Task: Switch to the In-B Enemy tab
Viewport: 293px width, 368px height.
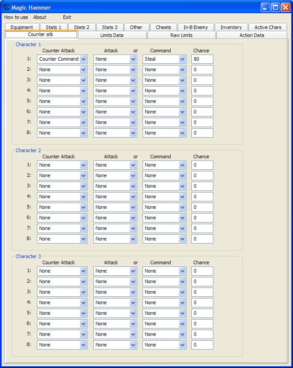Action: click(x=196, y=27)
